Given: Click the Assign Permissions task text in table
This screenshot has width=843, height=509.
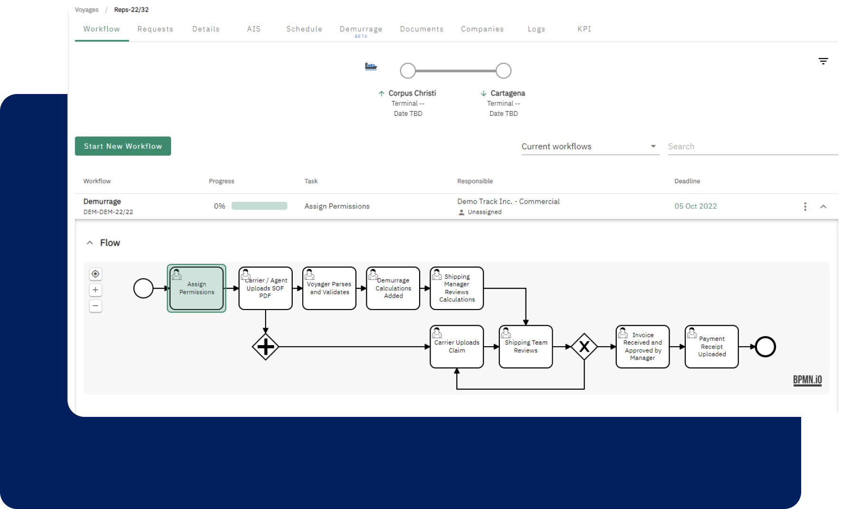Looking at the screenshot, I should (337, 206).
